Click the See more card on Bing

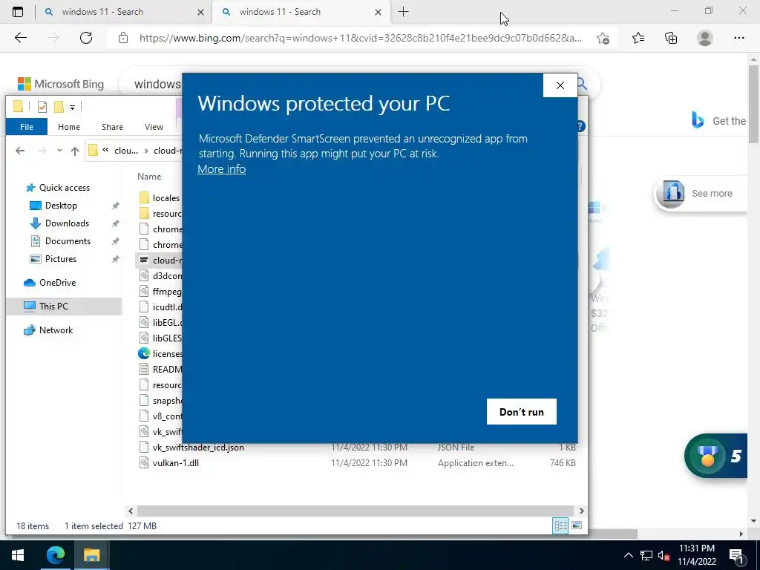pos(701,193)
